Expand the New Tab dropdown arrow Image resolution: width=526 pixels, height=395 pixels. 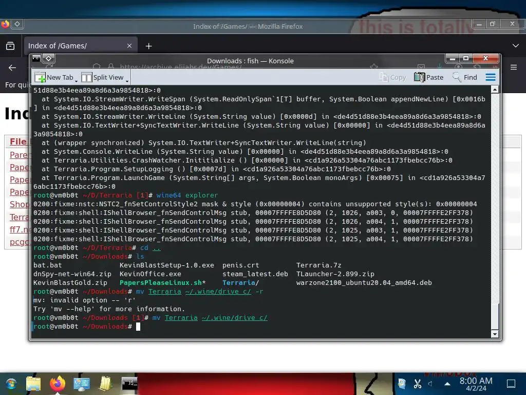click(x=76, y=81)
